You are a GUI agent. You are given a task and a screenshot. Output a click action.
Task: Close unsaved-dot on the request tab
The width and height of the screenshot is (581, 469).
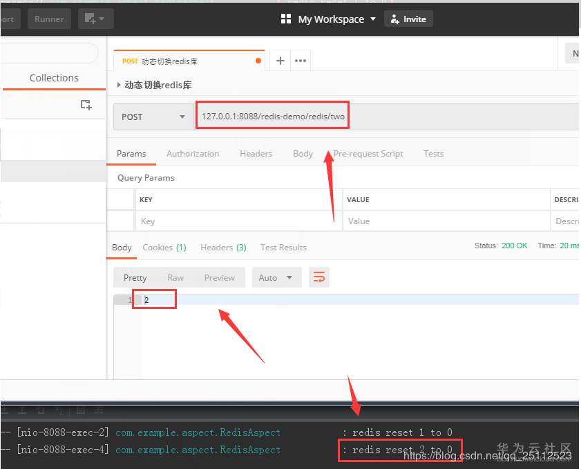click(x=258, y=61)
